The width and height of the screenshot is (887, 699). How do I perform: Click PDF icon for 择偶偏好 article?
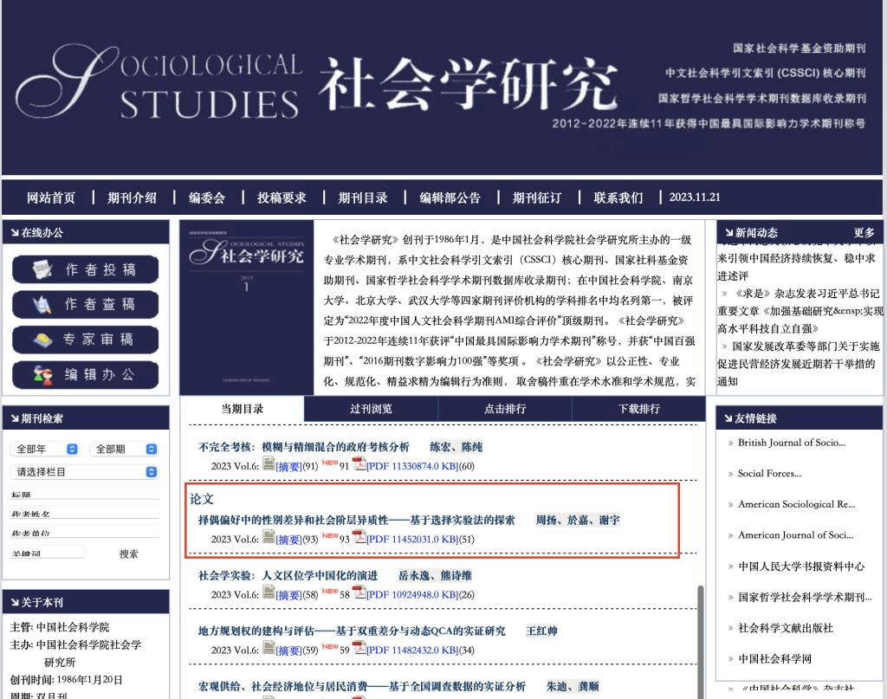pyautogui.click(x=359, y=538)
